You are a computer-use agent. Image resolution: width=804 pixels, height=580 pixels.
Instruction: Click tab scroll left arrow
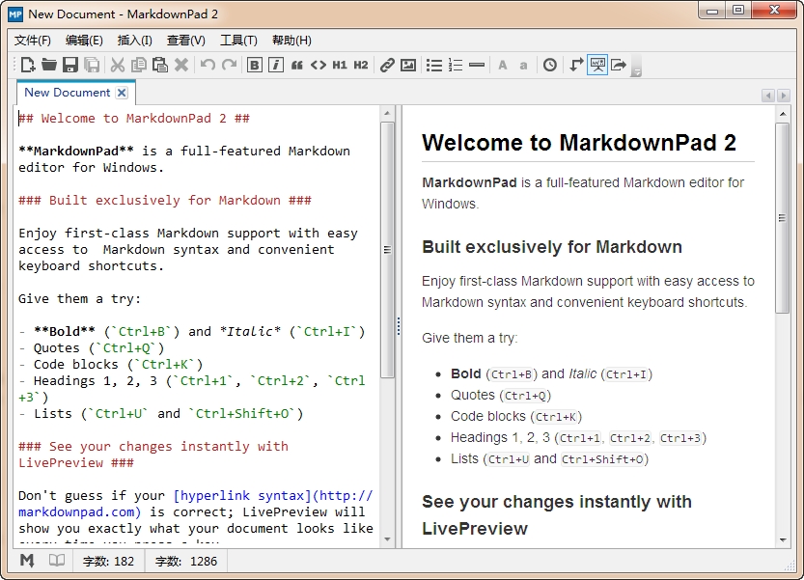(768, 96)
